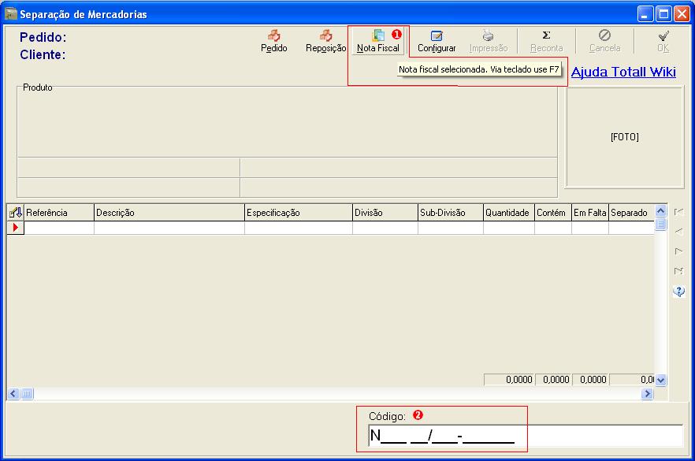Close the Separação de Mercadorias window
This screenshot has width=695, height=461.
click(x=682, y=14)
